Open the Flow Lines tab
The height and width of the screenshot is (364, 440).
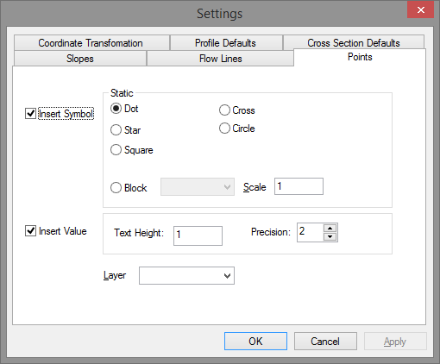click(x=220, y=59)
